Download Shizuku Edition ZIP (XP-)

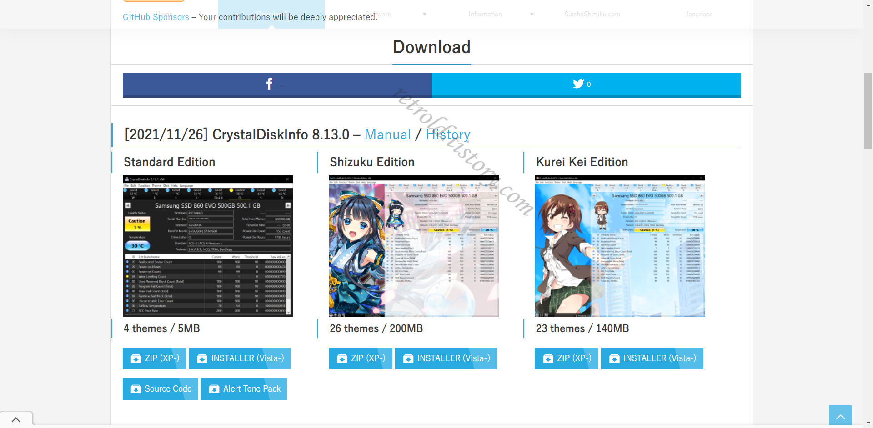361,358
